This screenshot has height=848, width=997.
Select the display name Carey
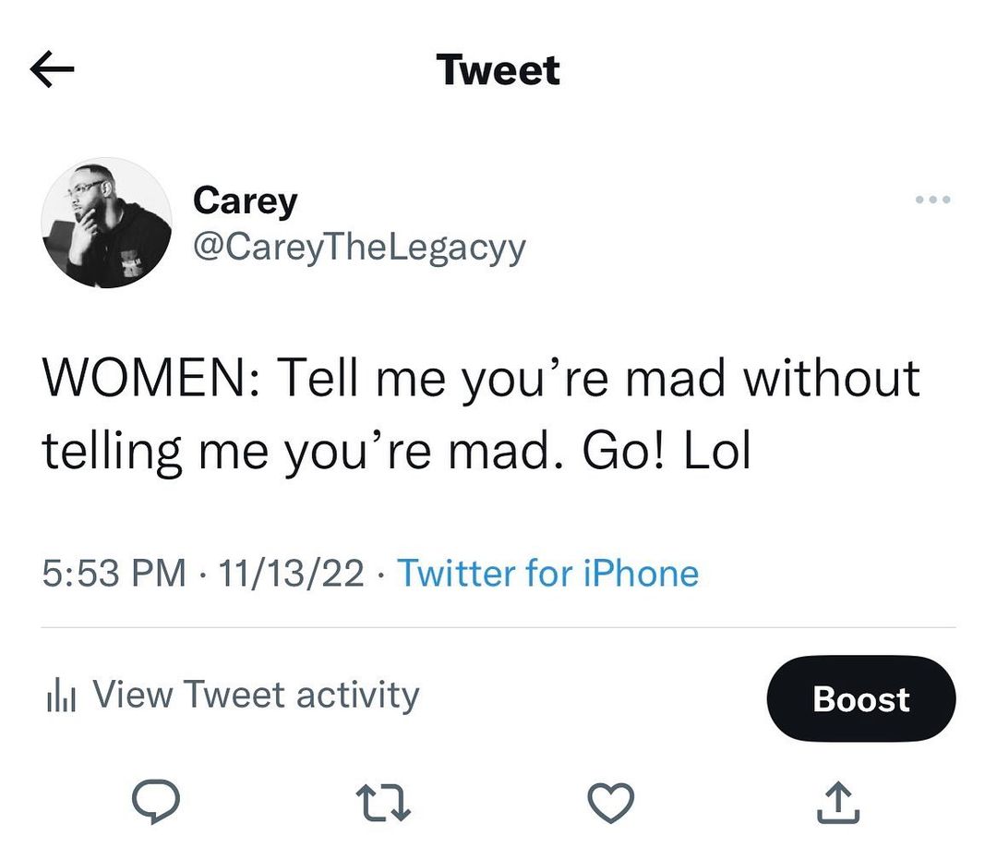click(x=245, y=200)
